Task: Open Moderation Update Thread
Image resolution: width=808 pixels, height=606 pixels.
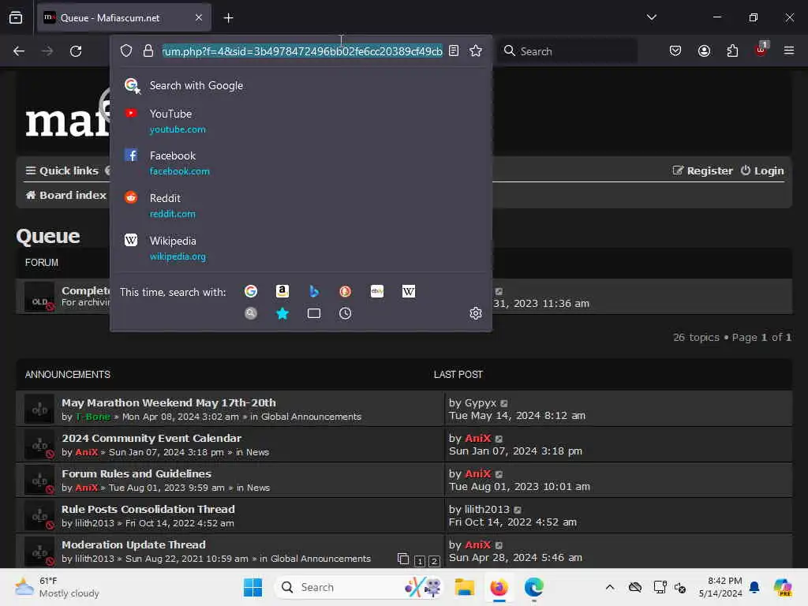Action: click(x=133, y=544)
